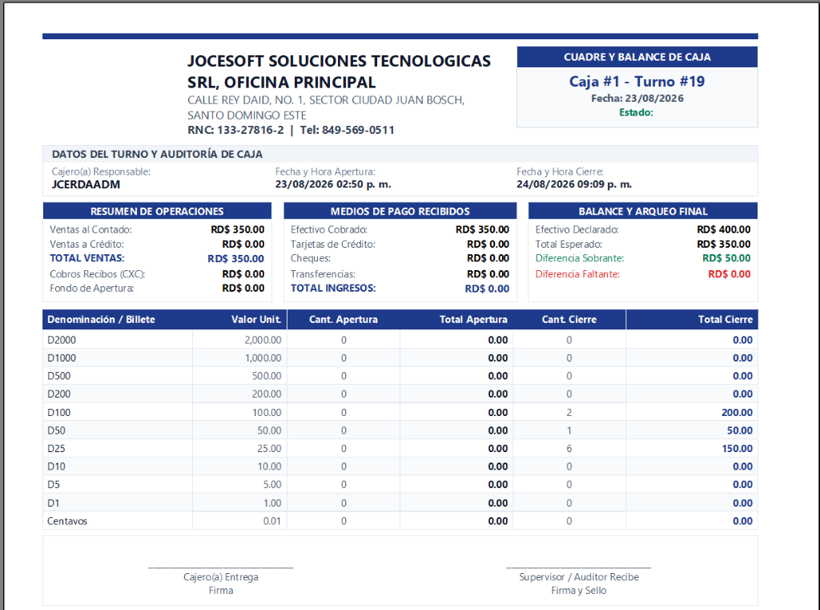
Task: Click the Cant. Cierre column header
Action: [569, 319]
